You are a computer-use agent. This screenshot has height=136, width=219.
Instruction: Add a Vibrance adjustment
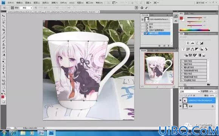[x=184, y=49]
